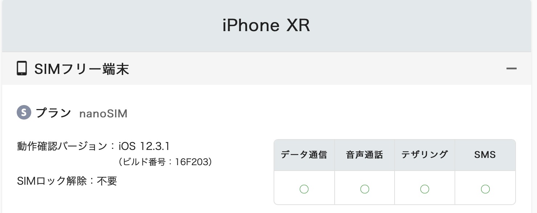The width and height of the screenshot is (537, 213).
Task: Select the データ通信 column header
Action: click(304, 155)
